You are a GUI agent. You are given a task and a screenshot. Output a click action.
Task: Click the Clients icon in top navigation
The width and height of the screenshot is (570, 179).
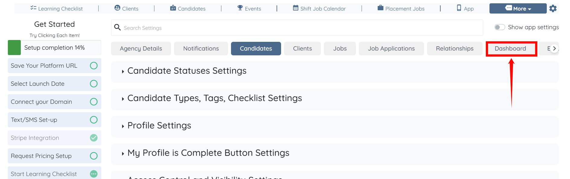click(x=117, y=8)
